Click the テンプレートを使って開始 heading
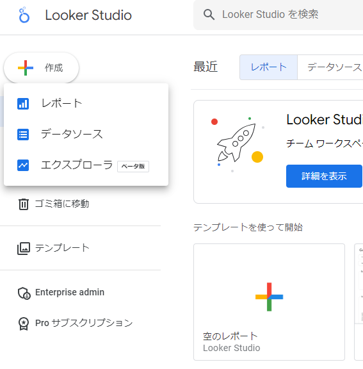The image size is (363, 369). [248, 227]
